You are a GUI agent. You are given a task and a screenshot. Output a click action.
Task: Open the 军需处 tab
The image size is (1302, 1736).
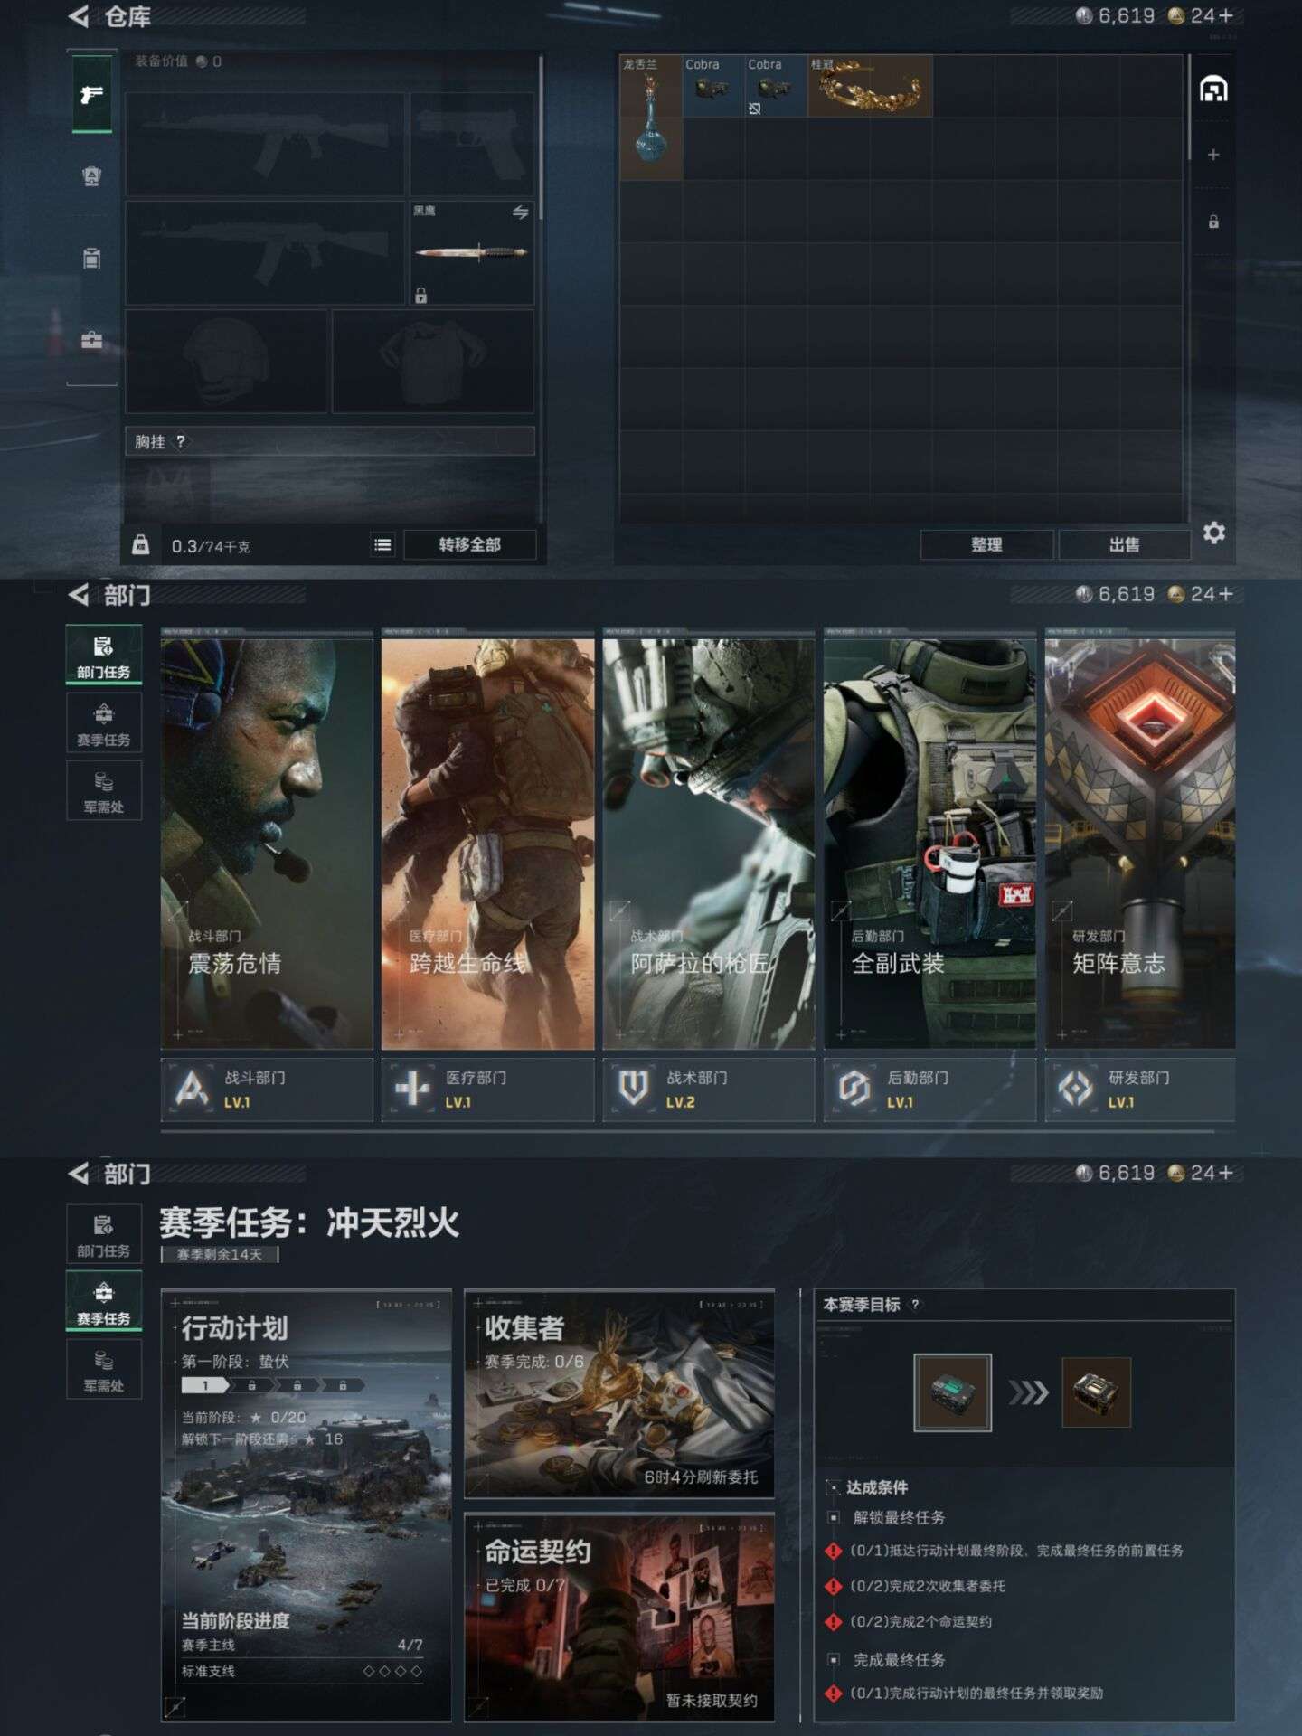(x=104, y=790)
